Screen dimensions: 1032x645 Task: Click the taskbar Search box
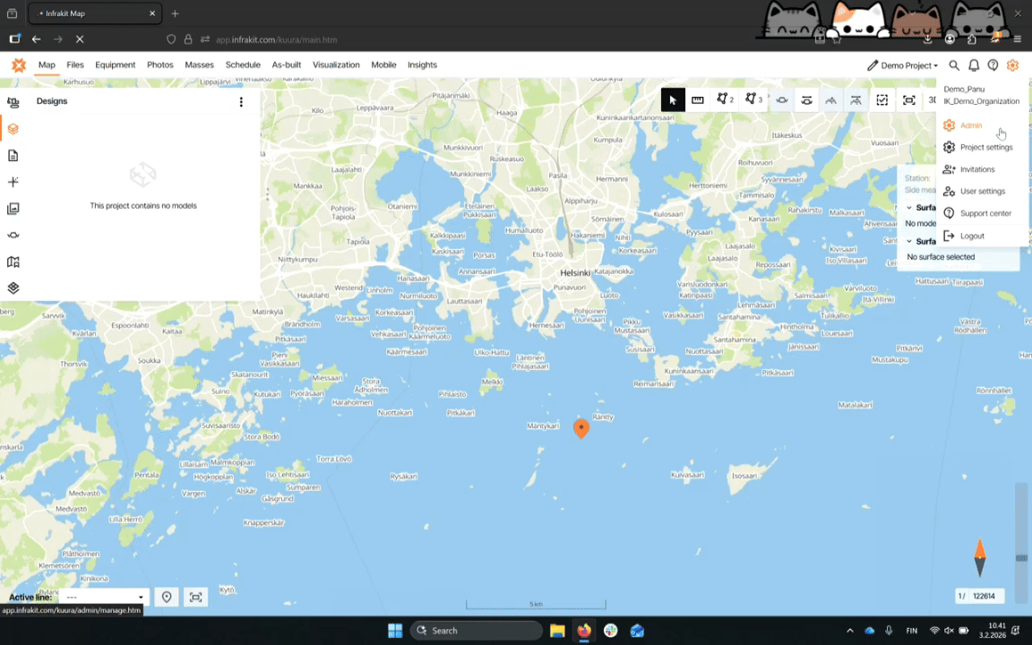[x=477, y=631]
